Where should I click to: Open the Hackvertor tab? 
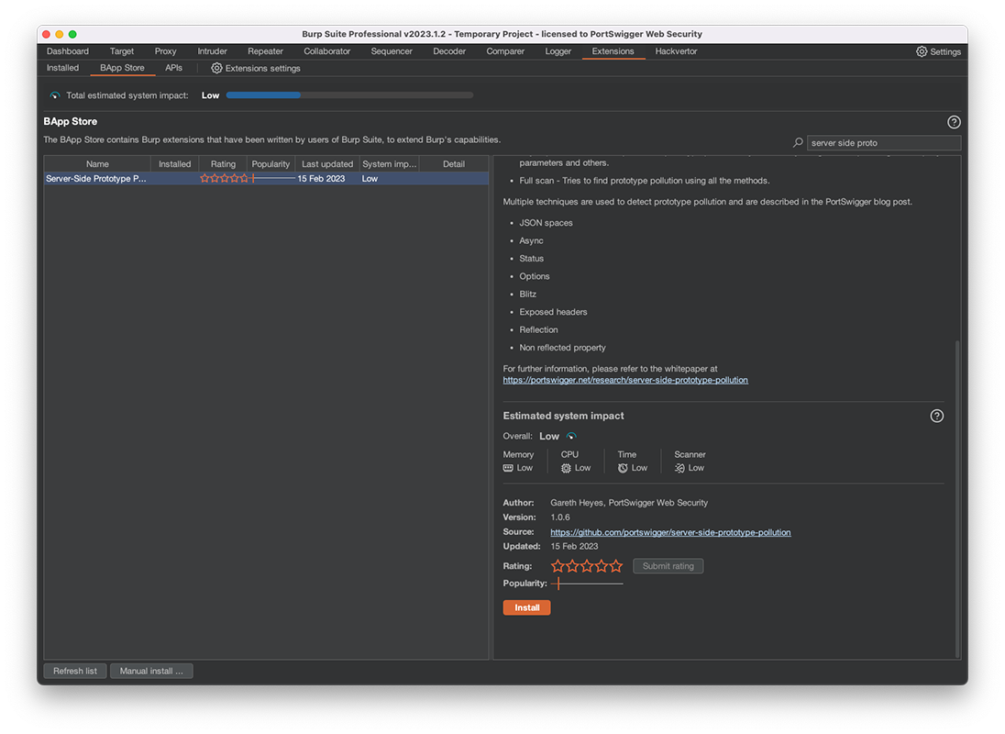coord(676,51)
